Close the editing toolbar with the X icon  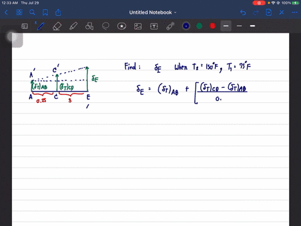[x=282, y=13]
